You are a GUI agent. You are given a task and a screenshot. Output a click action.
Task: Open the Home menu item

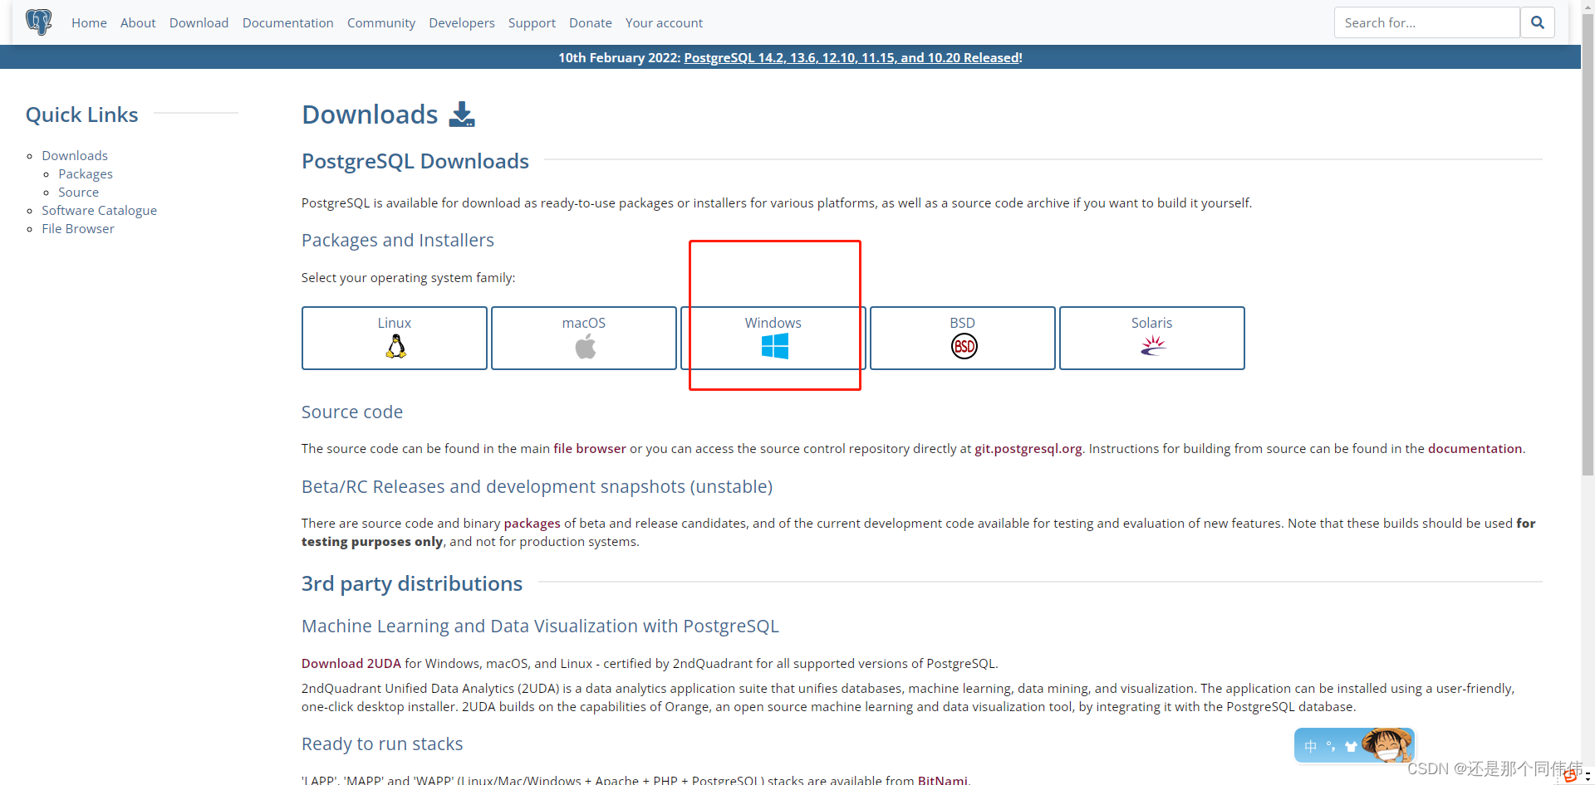89,22
